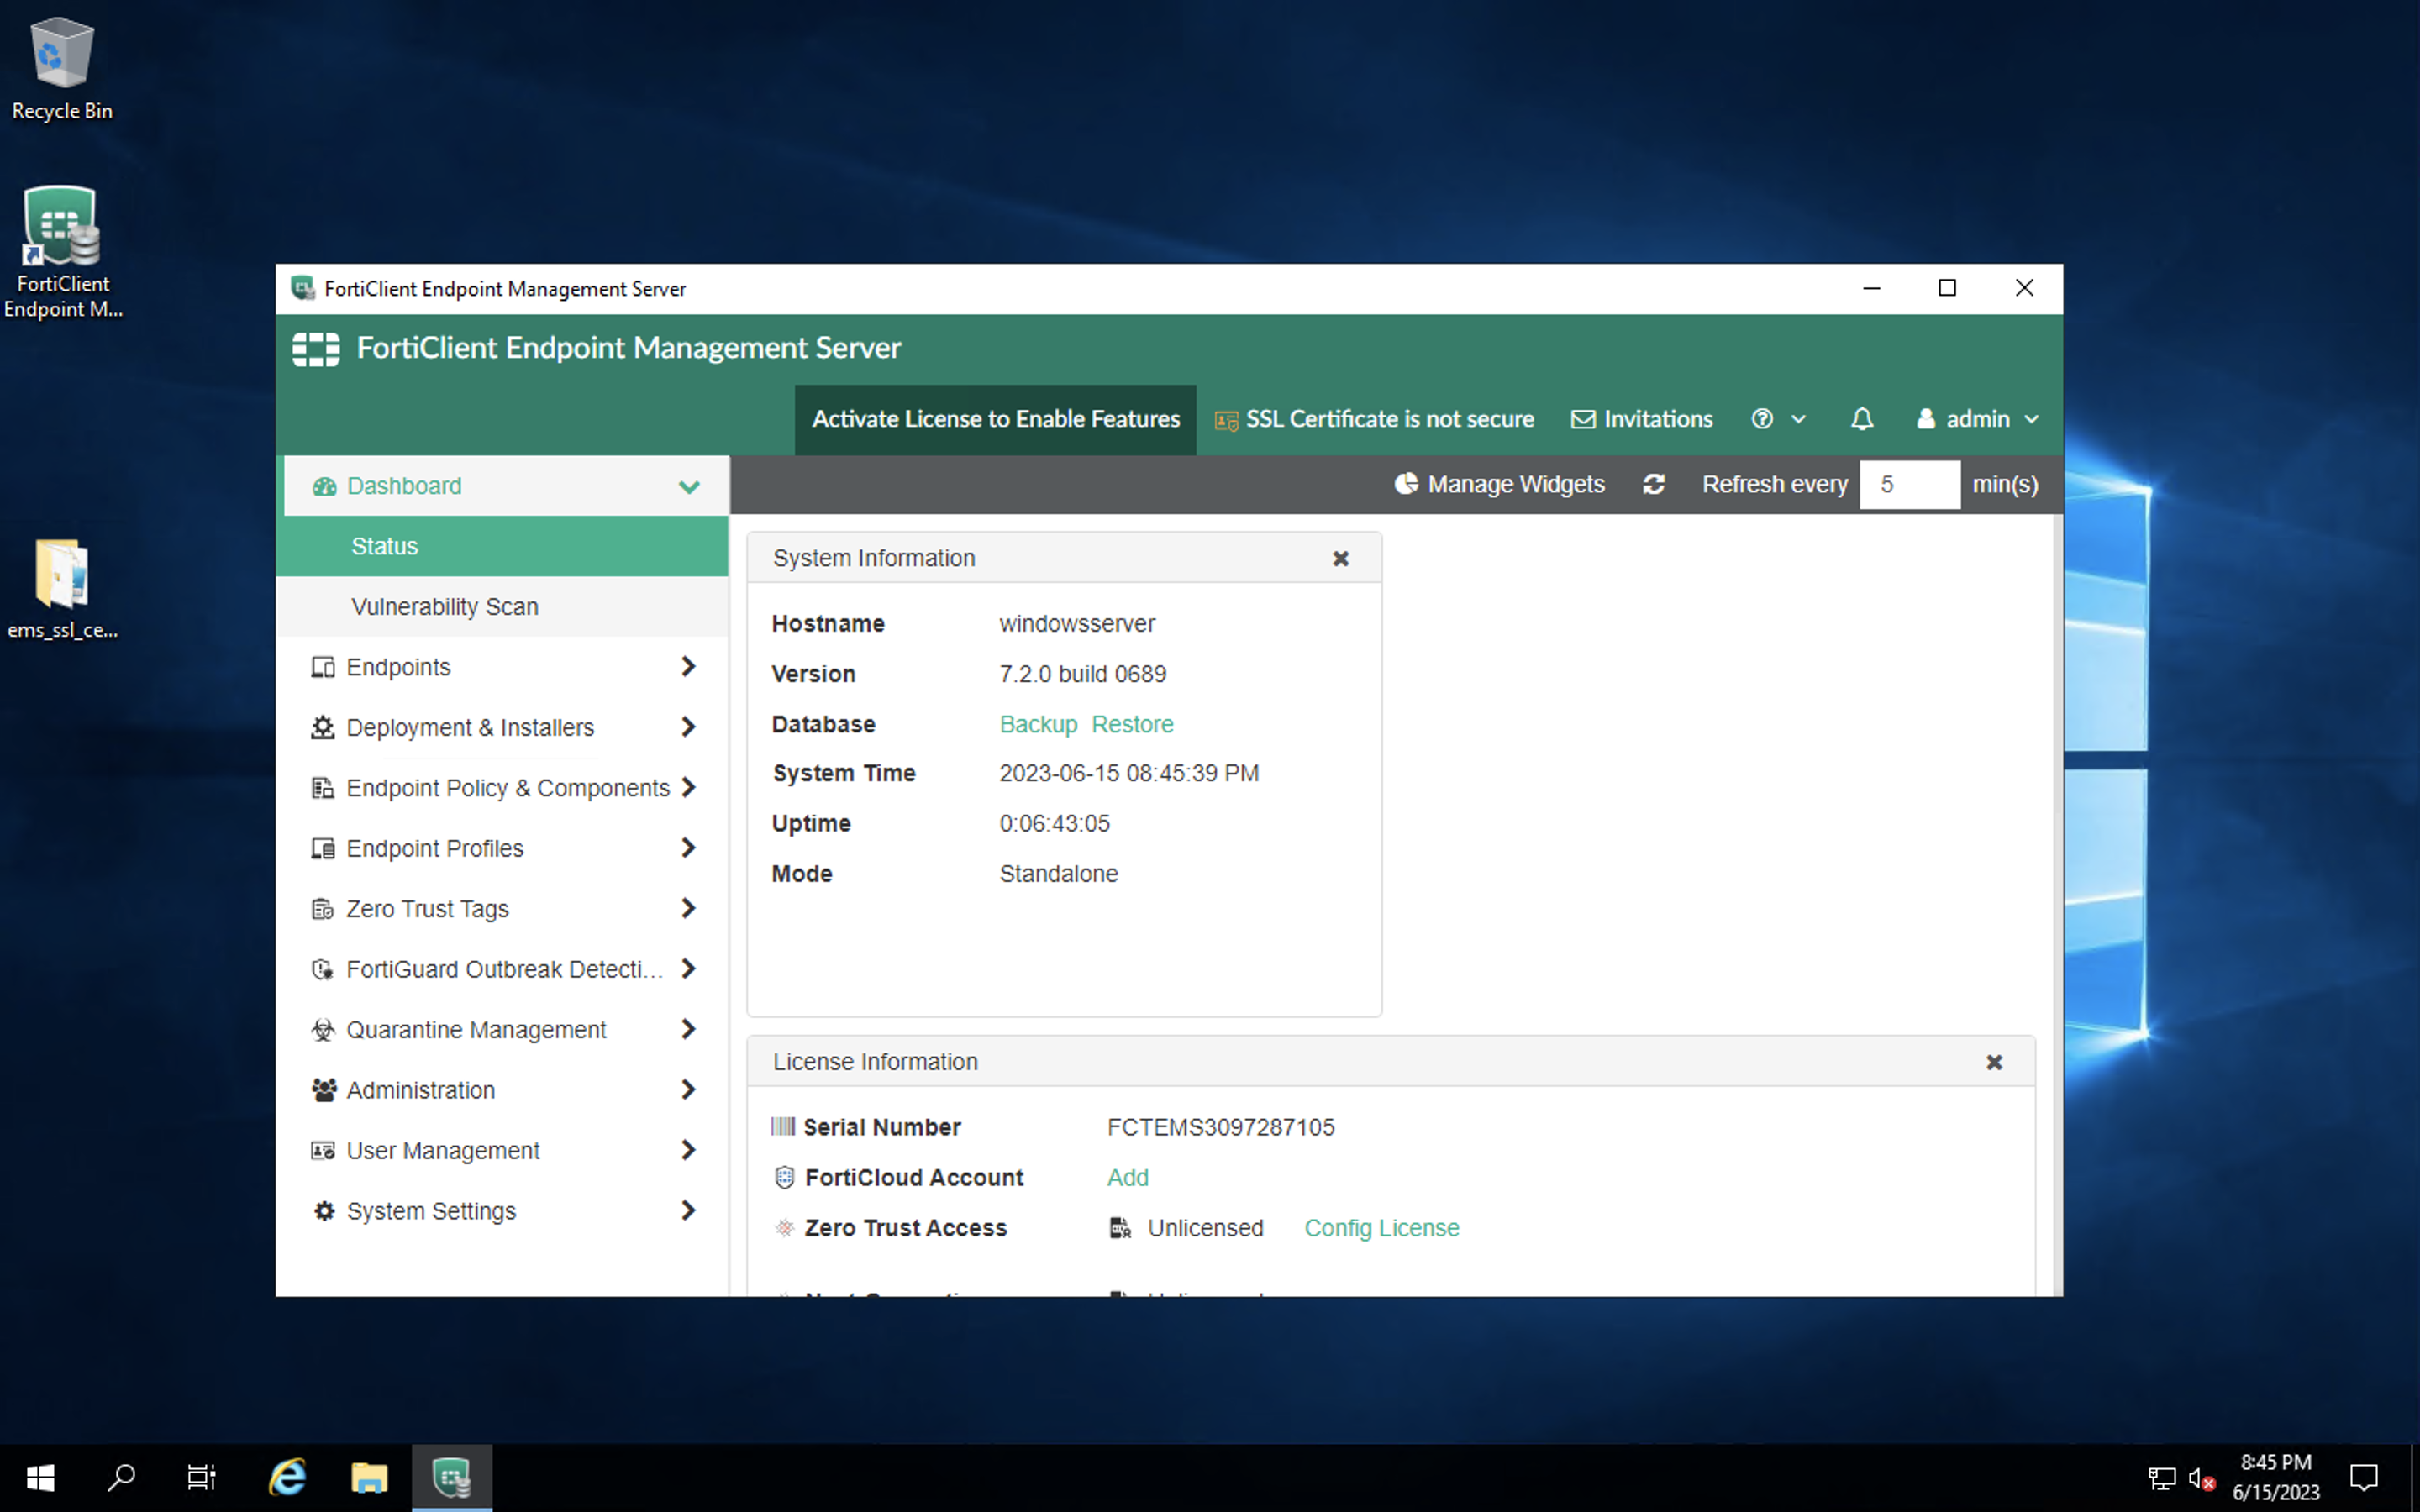This screenshot has width=2420, height=1512.
Task: Select the Status menu item
Action: click(502, 546)
